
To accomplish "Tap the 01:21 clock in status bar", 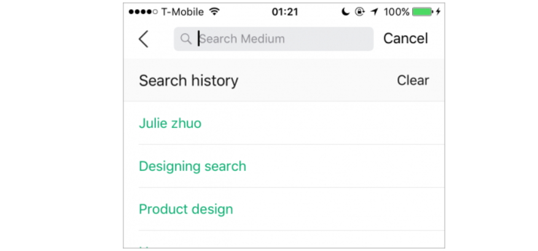I will tap(285, 12).
